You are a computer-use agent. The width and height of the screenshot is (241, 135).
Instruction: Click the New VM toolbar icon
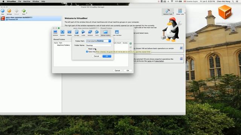3,11
